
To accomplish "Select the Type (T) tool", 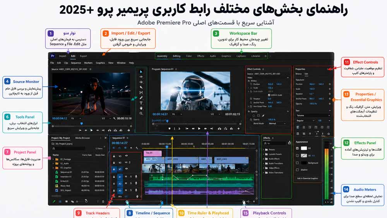I will point(141,103).
